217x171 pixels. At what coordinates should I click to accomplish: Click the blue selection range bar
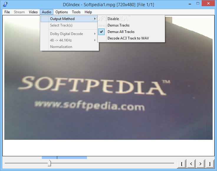coord(64,157)
